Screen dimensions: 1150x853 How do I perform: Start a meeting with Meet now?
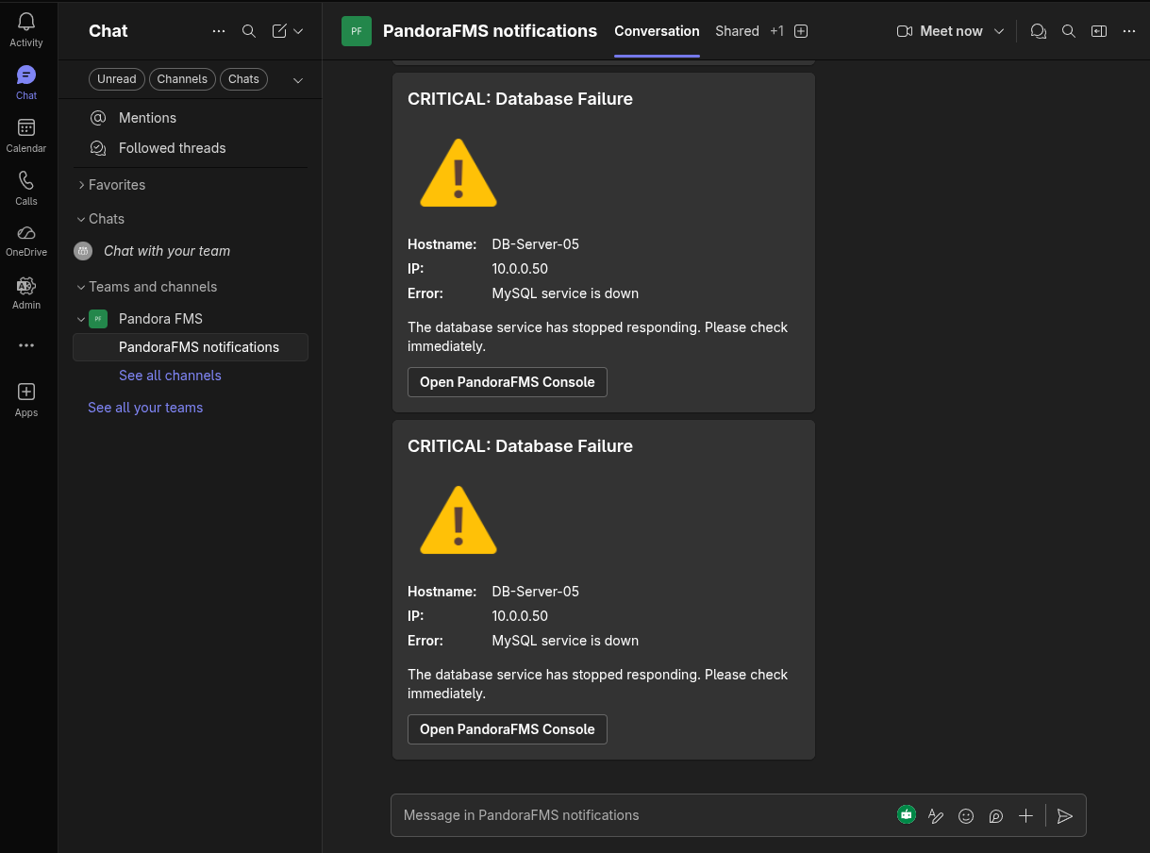[x=940, y=31]
